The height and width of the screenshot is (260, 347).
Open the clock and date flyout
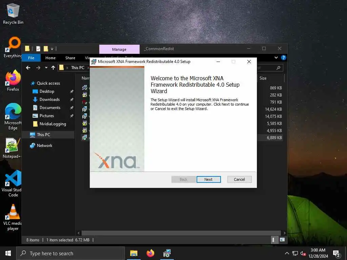click(318, 253)
